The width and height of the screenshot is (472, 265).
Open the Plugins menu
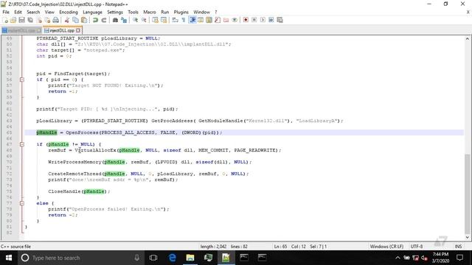tap(181, 12)
